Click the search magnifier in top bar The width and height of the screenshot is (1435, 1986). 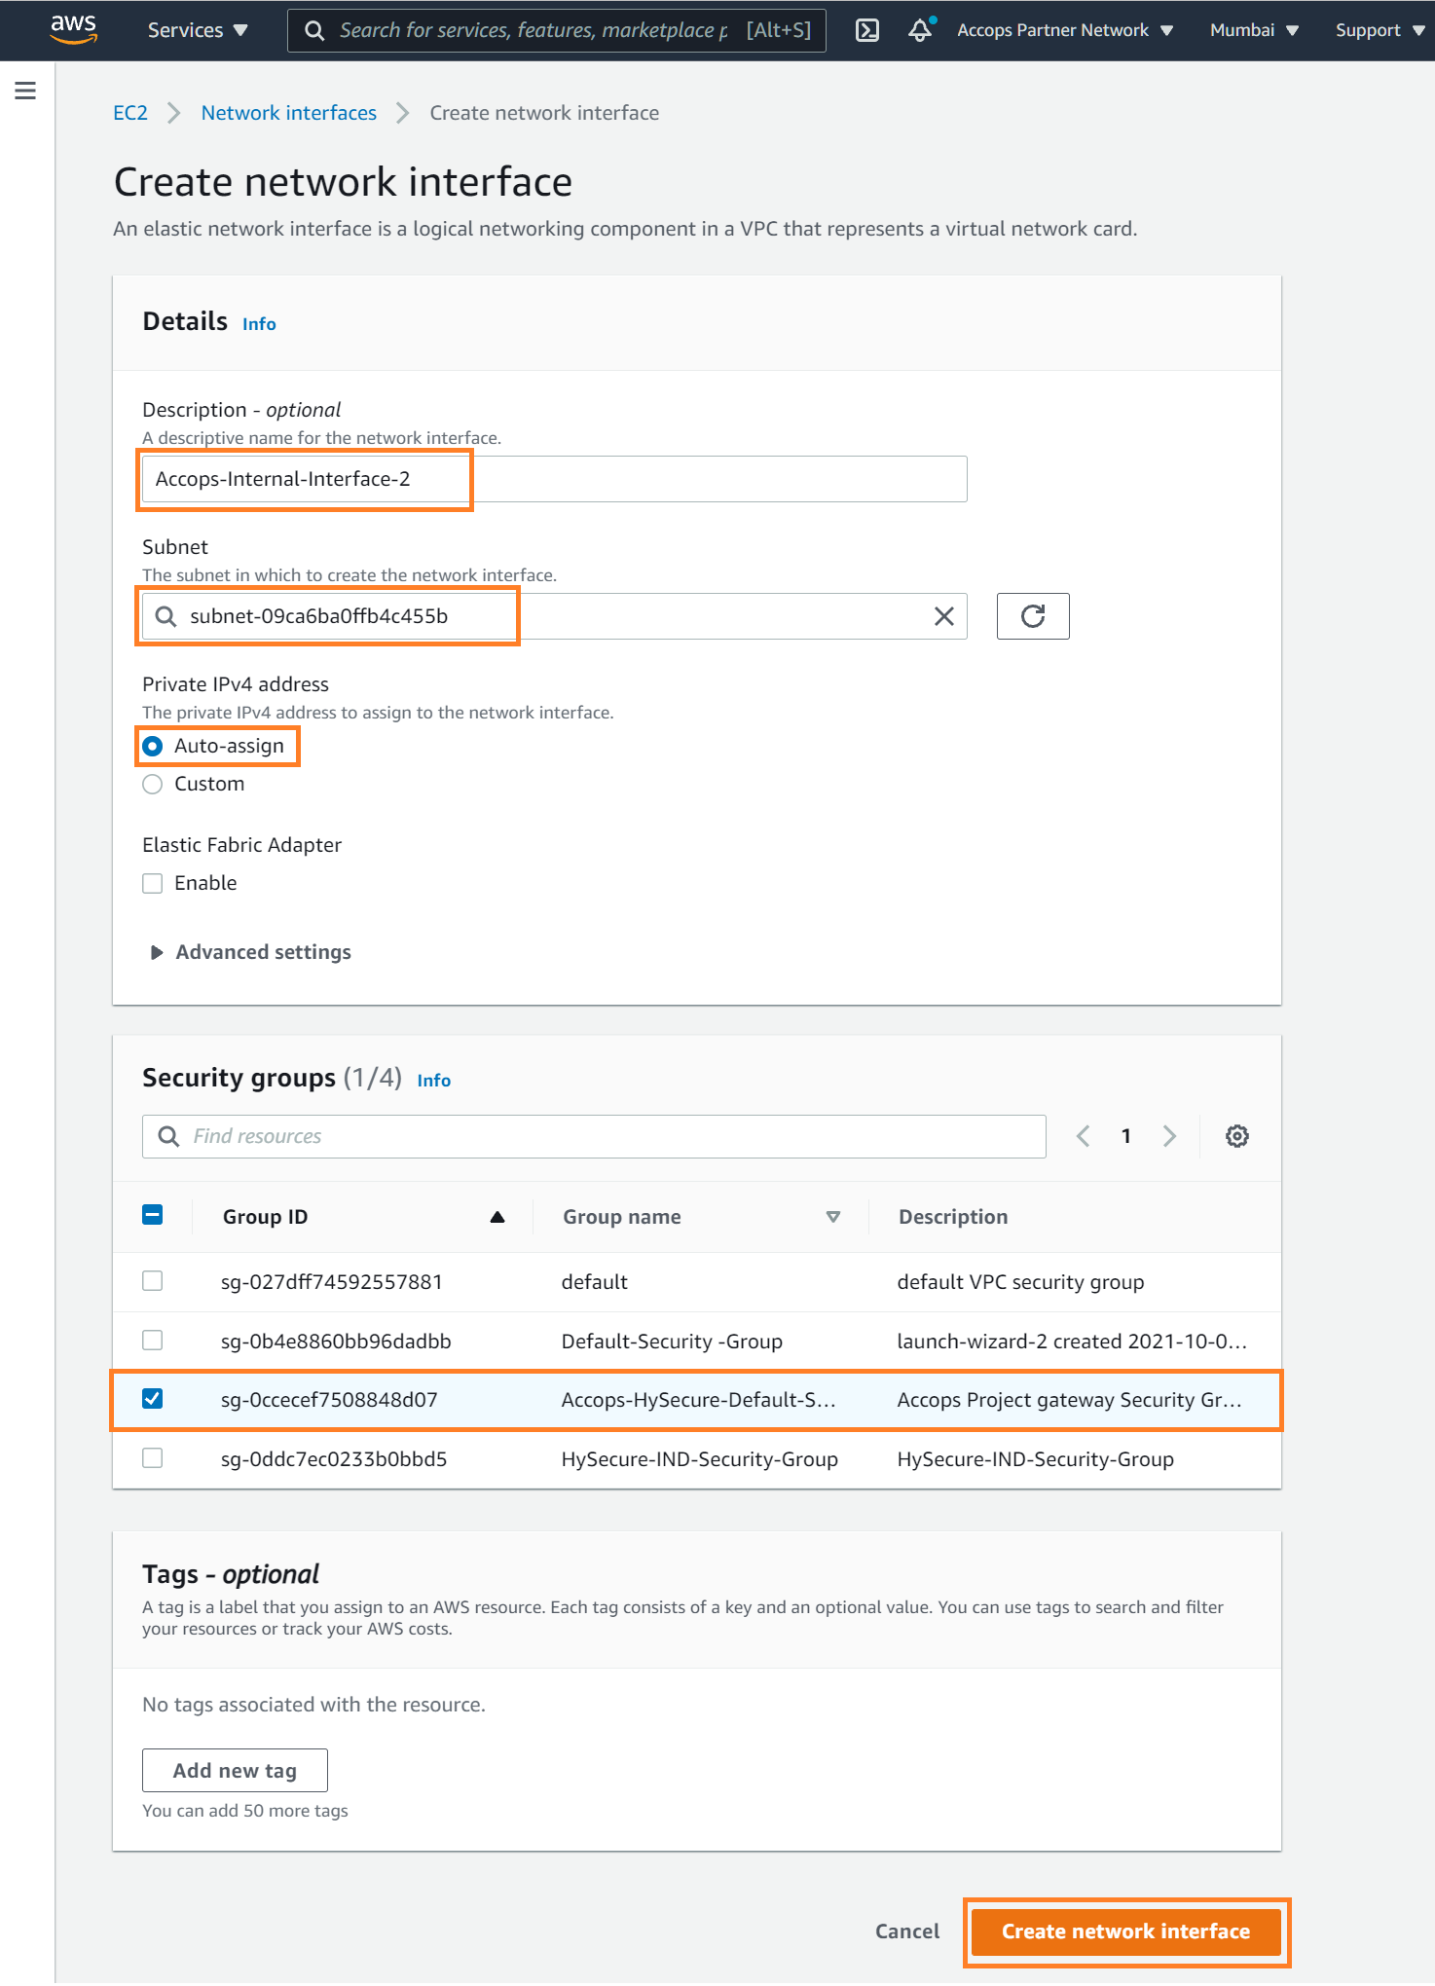(313, 30)
